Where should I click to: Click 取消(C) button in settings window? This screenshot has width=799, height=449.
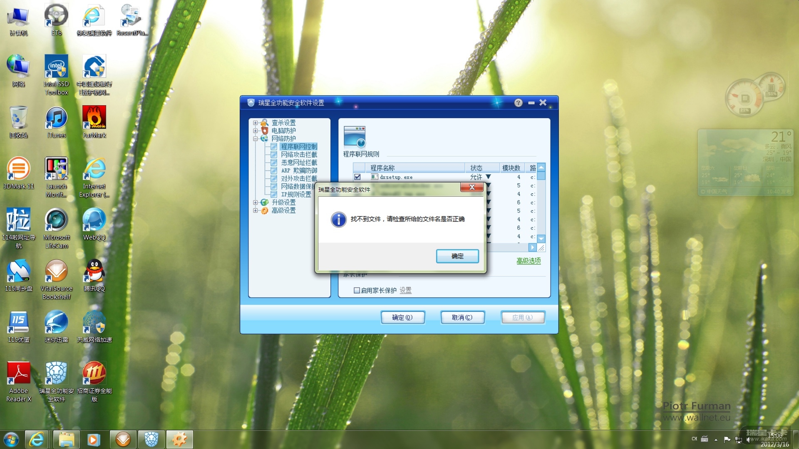coord(462,318)
